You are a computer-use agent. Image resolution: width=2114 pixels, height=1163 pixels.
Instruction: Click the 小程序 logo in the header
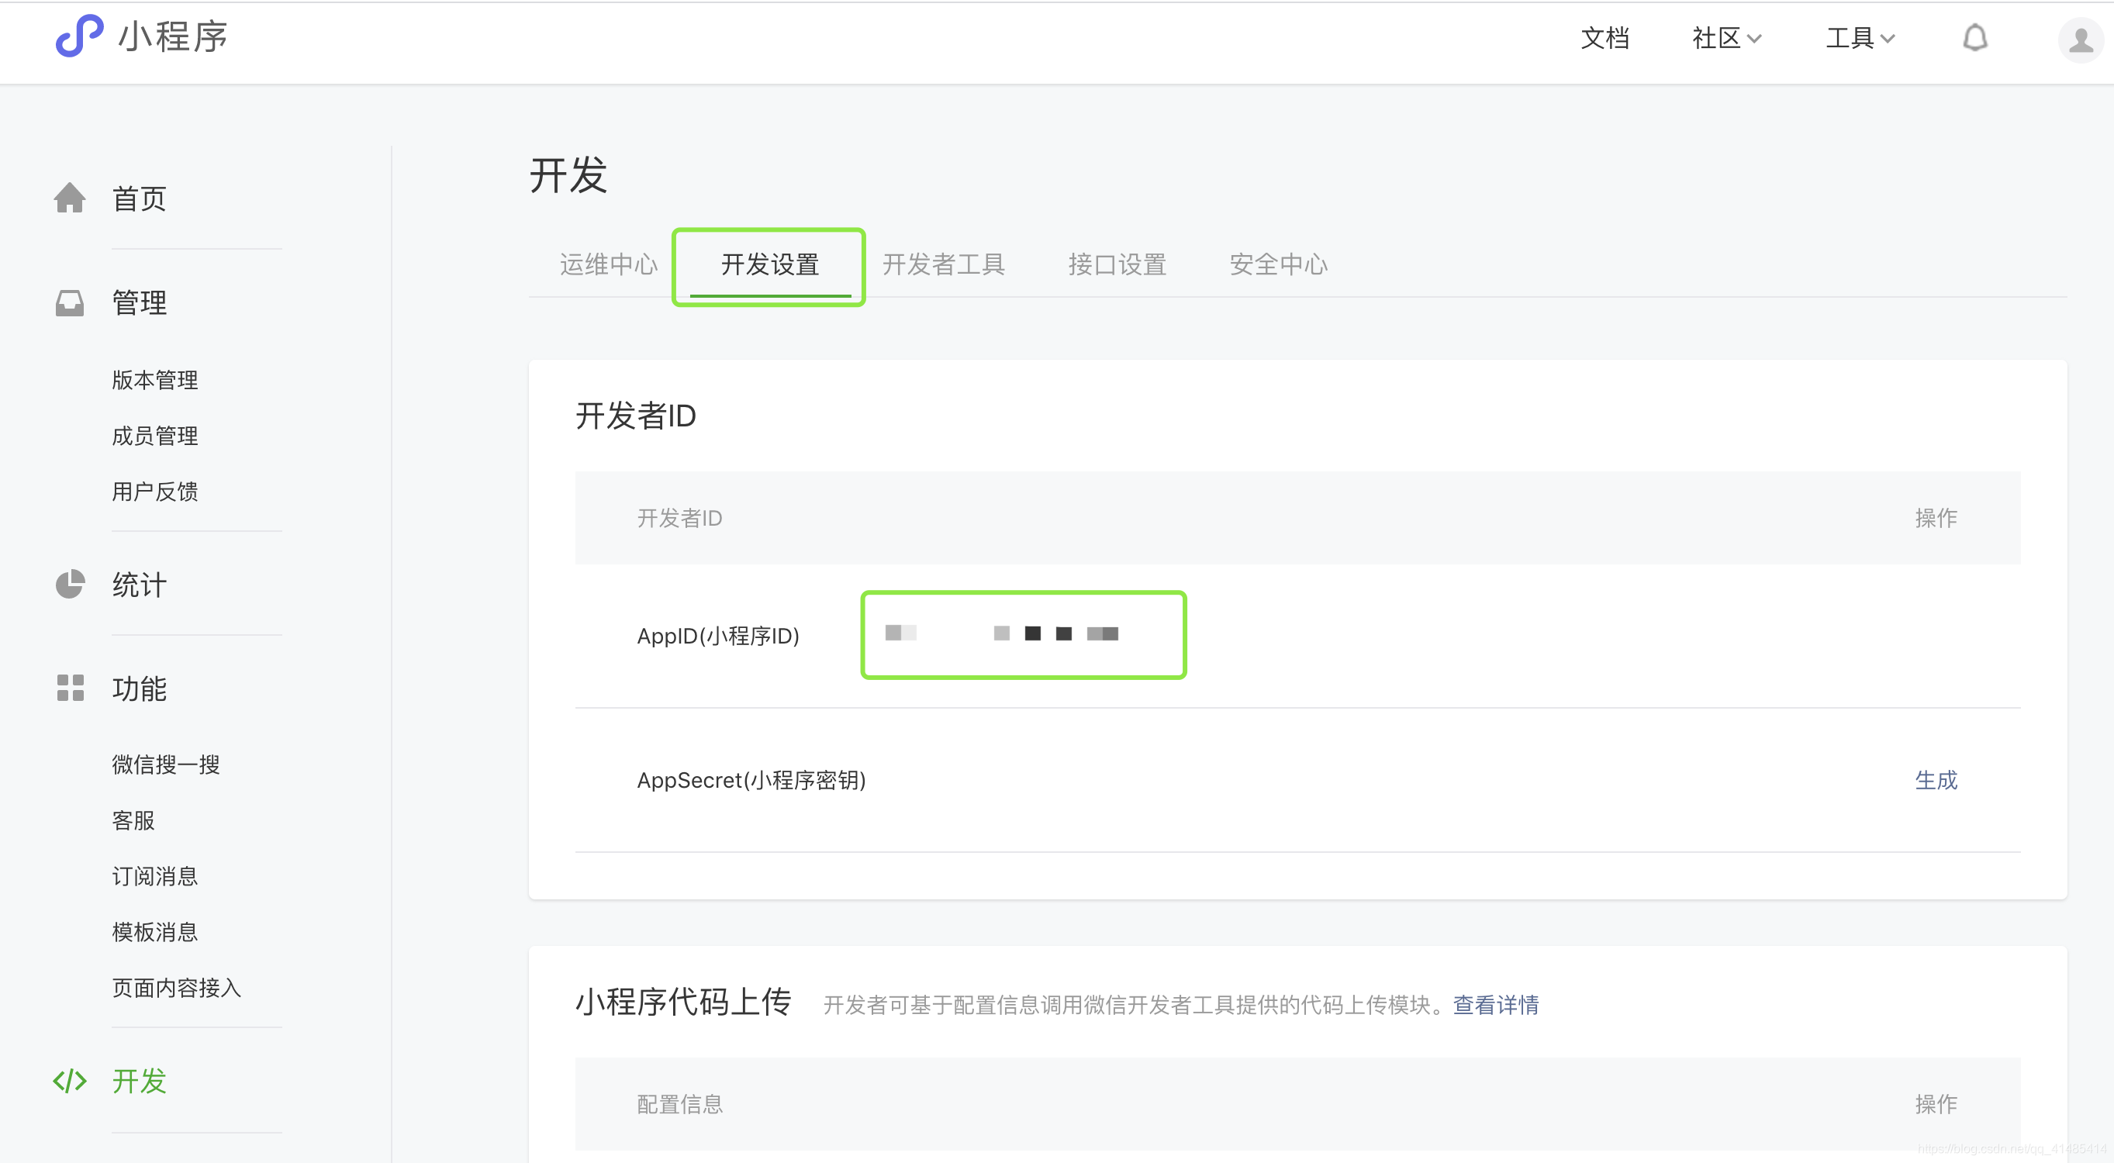pyautogui.click(x=141, y=36)
